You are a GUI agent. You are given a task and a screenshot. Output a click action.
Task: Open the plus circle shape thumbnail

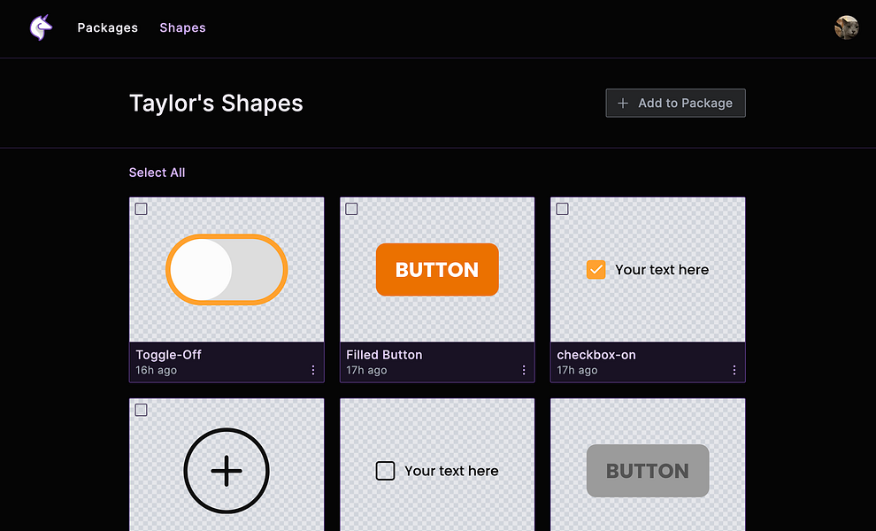227,465
